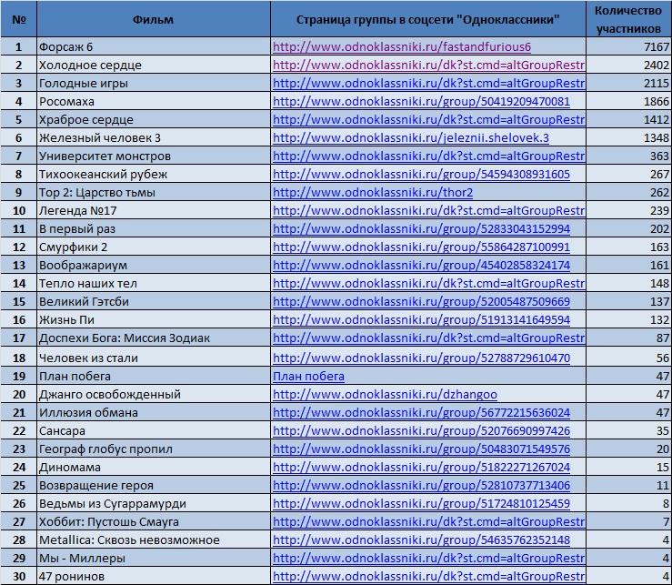Open the Холодное сердце group link
This screenshot has height=585, width=672.
428,66
